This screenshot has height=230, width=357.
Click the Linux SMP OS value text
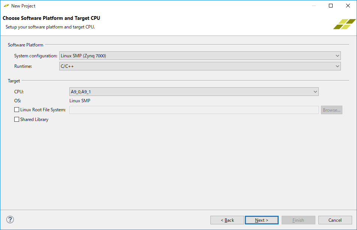(x=80, y=100)
